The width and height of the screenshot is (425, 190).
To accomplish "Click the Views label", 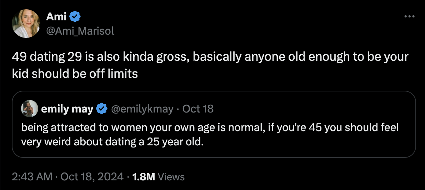I will tap(171, 177).
